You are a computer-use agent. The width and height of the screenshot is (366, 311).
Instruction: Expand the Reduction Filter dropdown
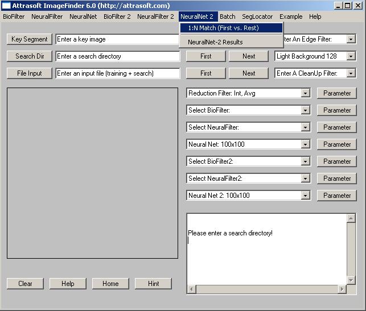(306, 93)
